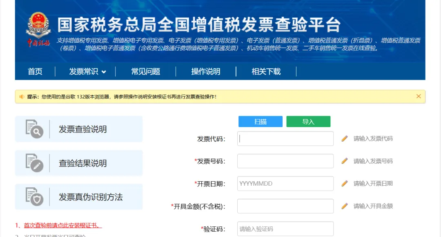Open the 发票查验说明 card

pos(79,129)
